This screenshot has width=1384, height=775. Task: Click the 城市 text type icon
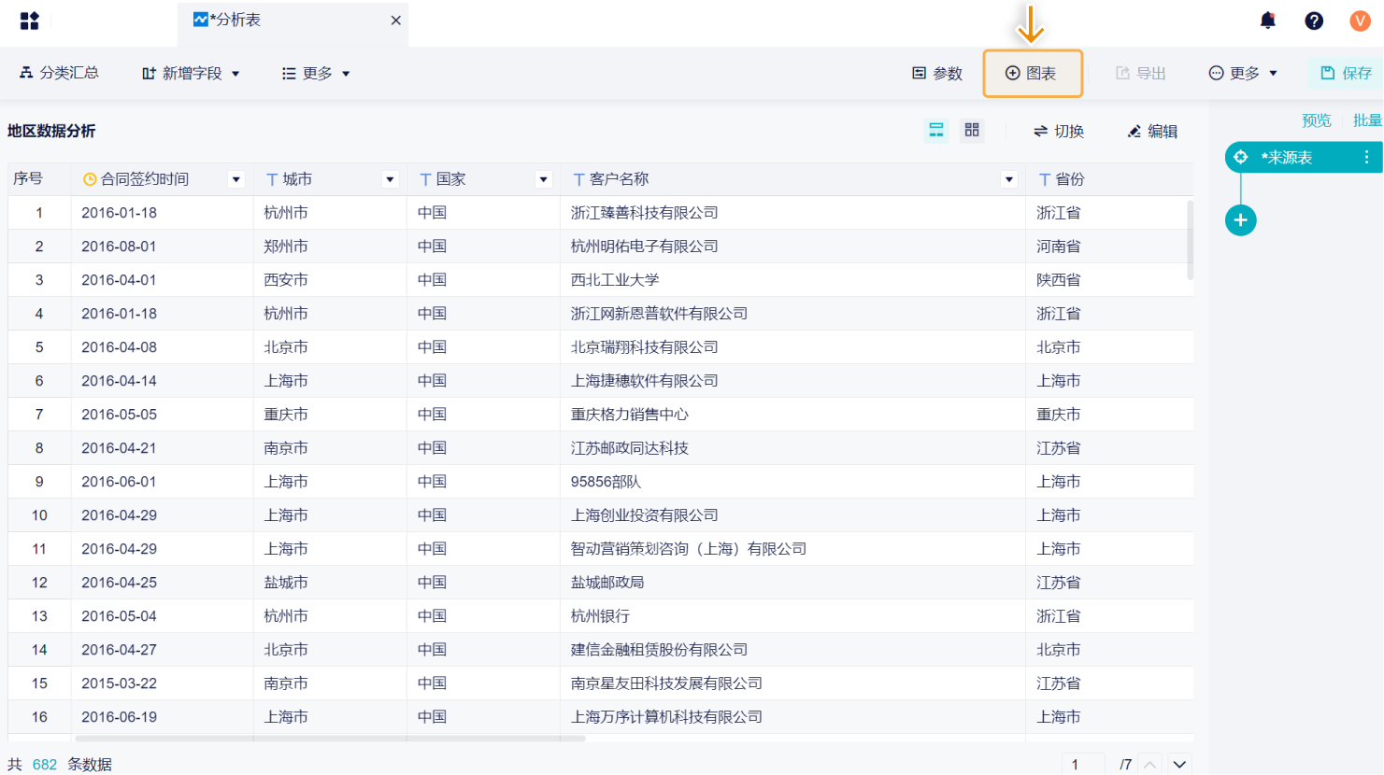pyautogui.click(x=272, y=179)
